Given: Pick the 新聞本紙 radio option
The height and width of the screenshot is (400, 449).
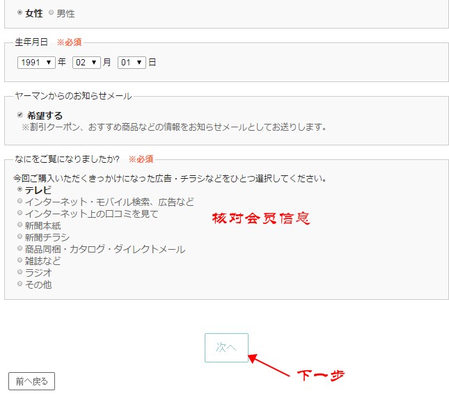Looking at the screenshot, I should 19,225.
